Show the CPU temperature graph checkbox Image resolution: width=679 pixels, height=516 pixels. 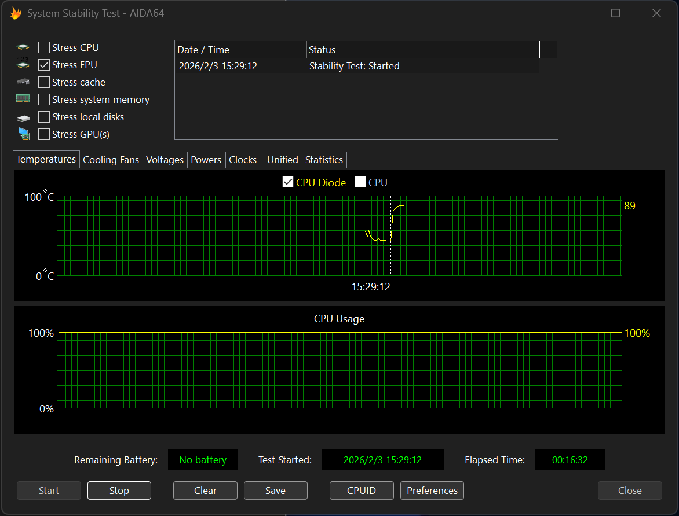[360, 182]
